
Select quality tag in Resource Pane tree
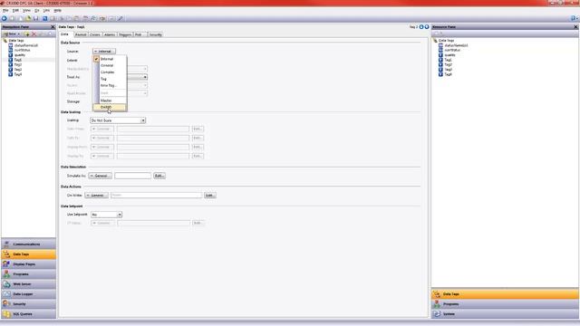click(x=449, y=55)
